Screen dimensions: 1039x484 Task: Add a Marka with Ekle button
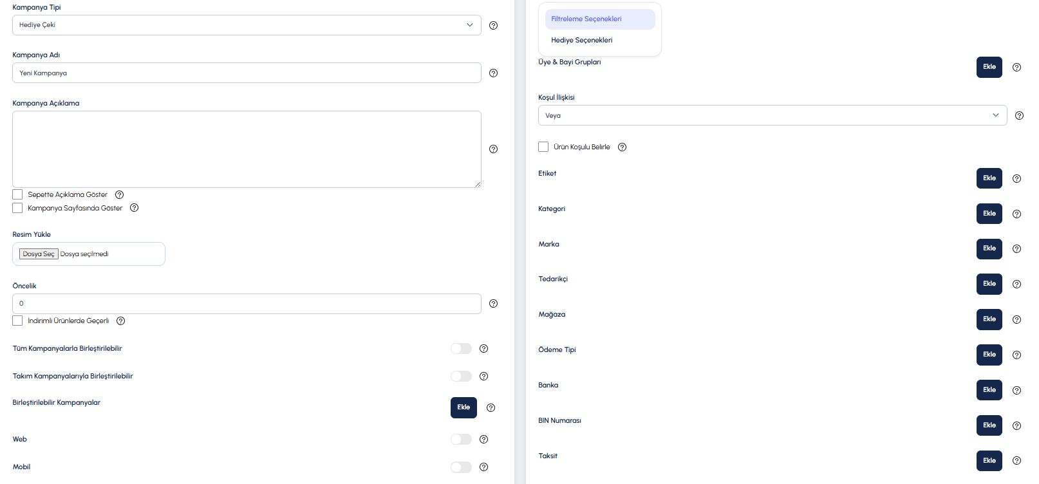tap(989, 248)
